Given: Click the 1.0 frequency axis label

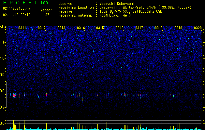Looking at the screenshot, I should 3,58.
